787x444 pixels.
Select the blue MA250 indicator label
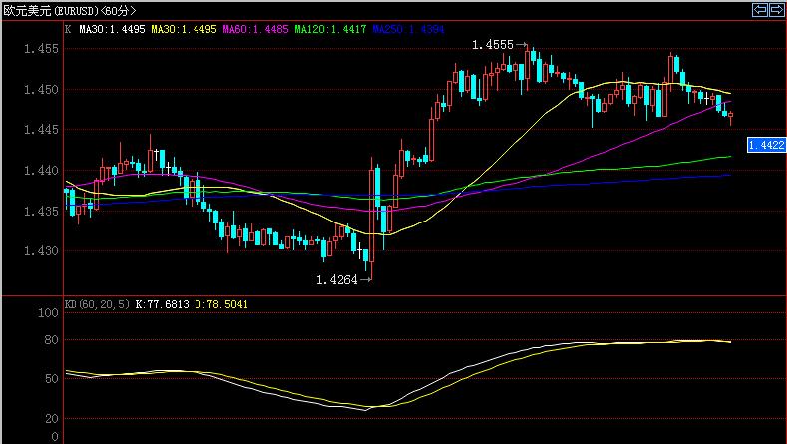click(408, 29)
